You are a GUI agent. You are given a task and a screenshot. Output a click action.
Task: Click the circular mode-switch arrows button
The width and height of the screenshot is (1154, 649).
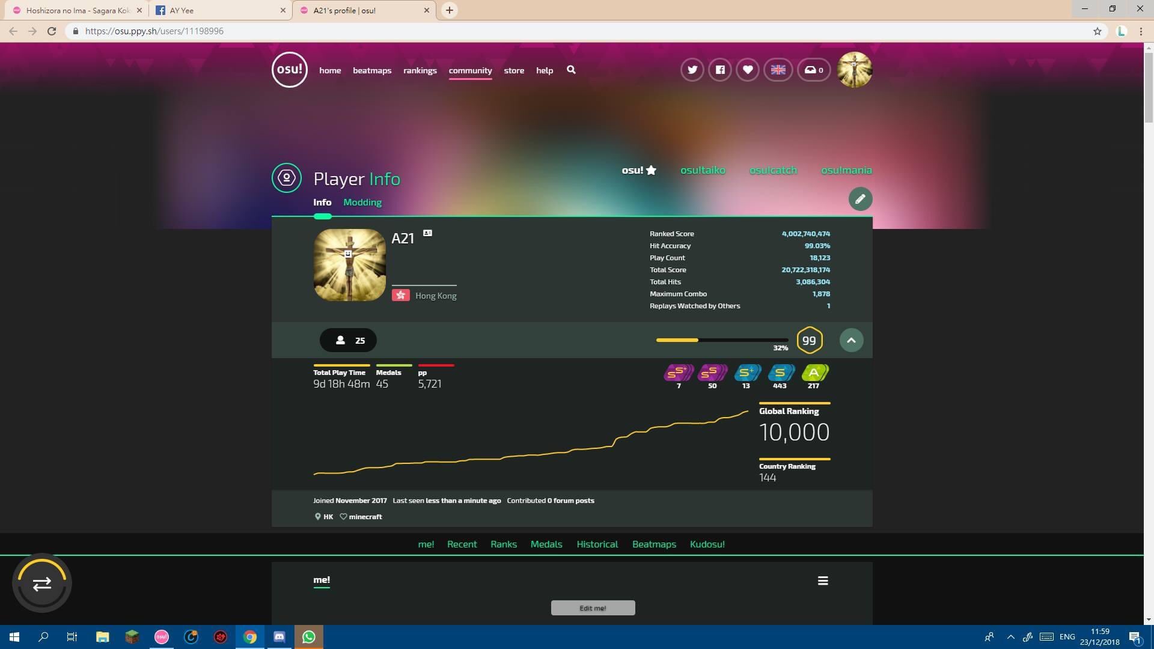pyautogui.click(x=42, y=583)
